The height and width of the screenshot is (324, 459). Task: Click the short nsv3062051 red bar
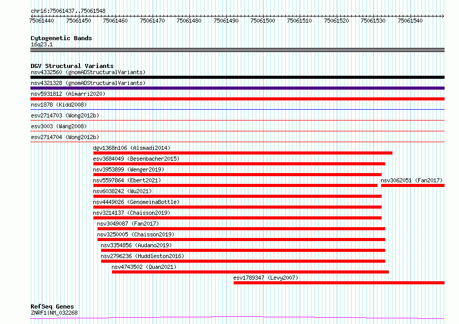413,185
